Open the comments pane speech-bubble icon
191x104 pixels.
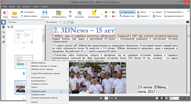click(x=187, y=22)
